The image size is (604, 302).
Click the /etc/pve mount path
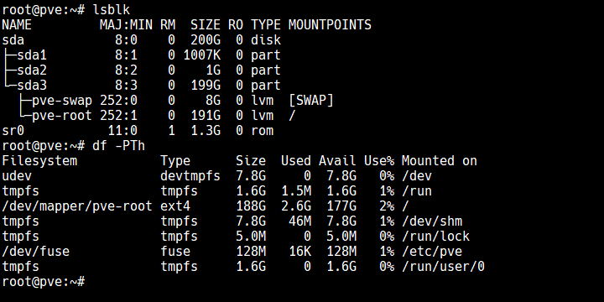point(432,252)
